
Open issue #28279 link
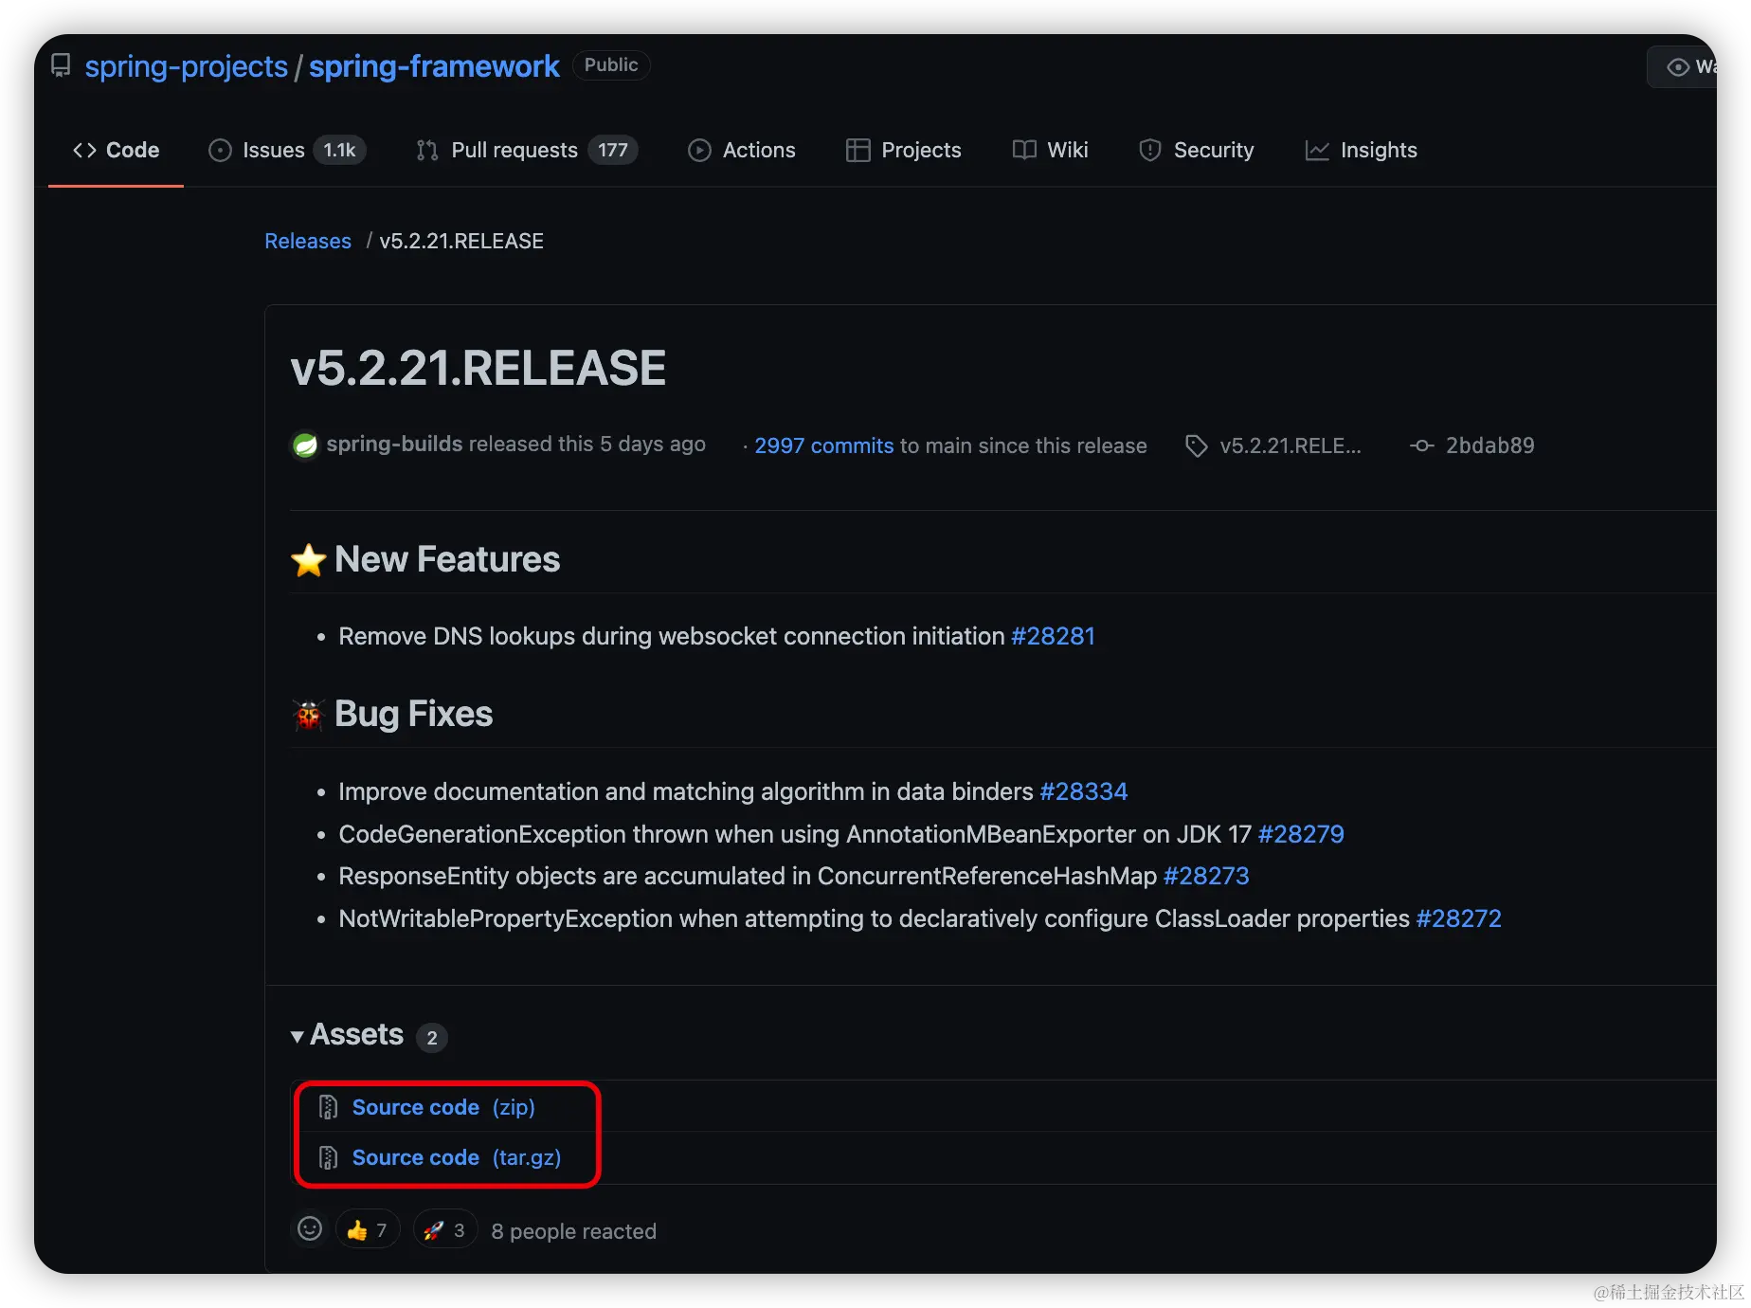[x=1301, y=834]
